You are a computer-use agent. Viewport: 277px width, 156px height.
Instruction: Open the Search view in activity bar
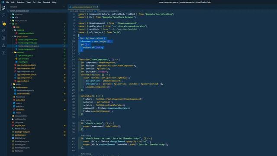3,15
